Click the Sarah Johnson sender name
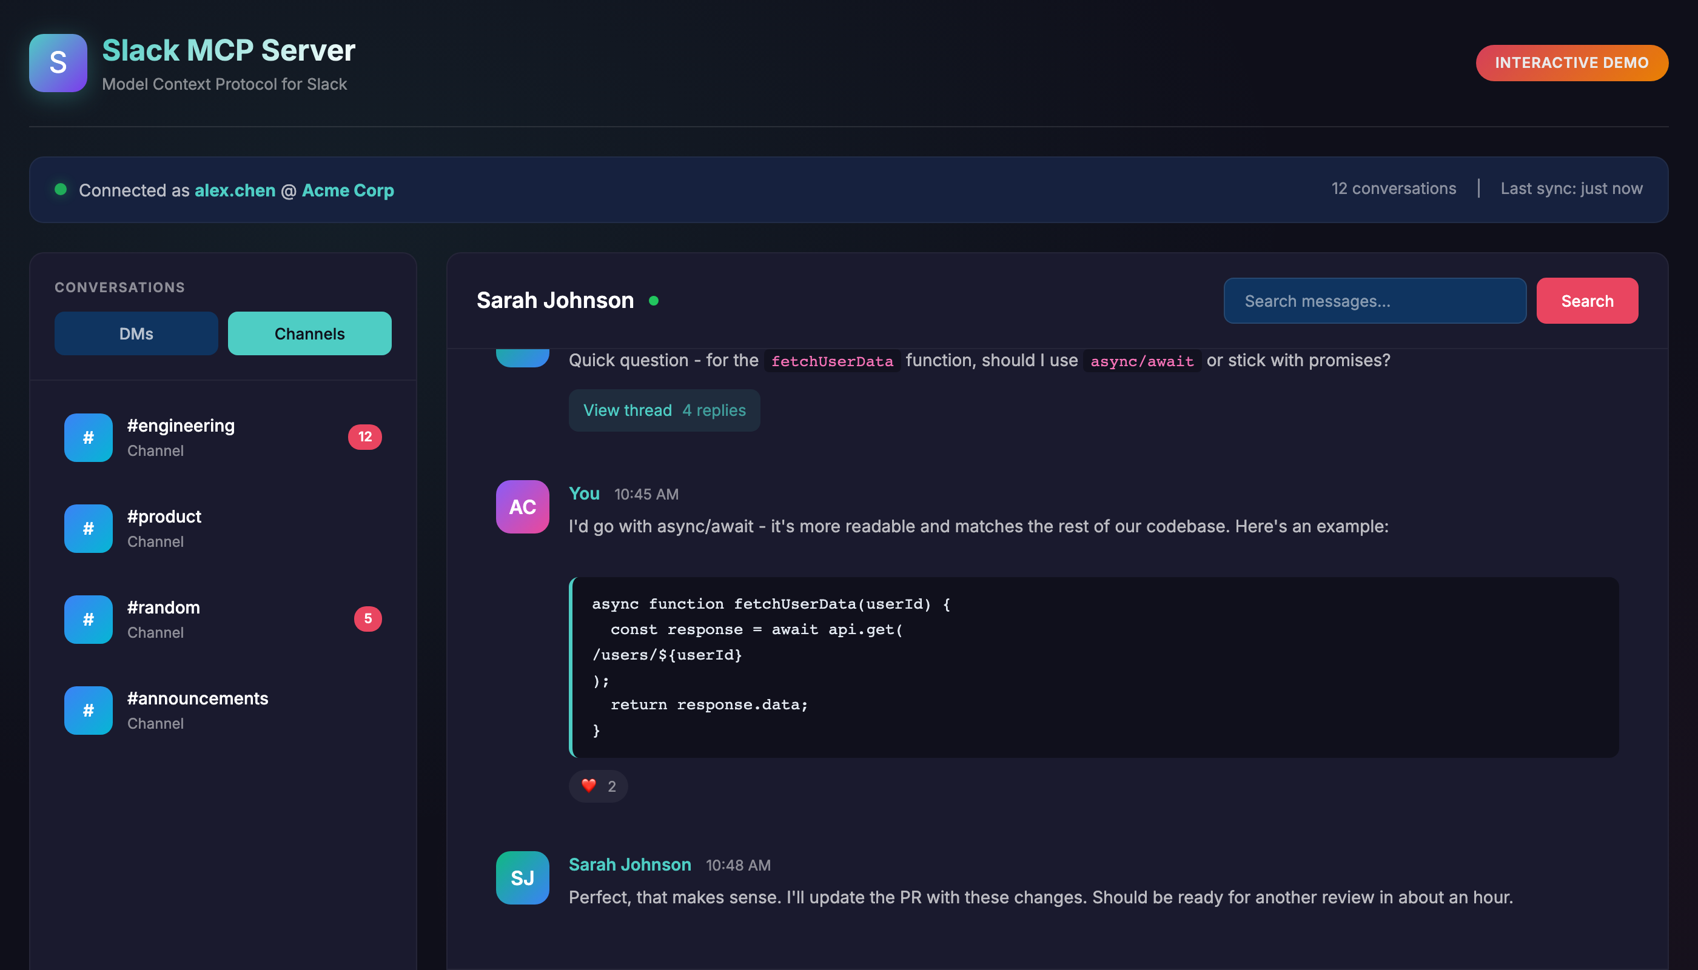This screenshot has height=970, width=1698. pyautogui.click(x=629, y=865)
